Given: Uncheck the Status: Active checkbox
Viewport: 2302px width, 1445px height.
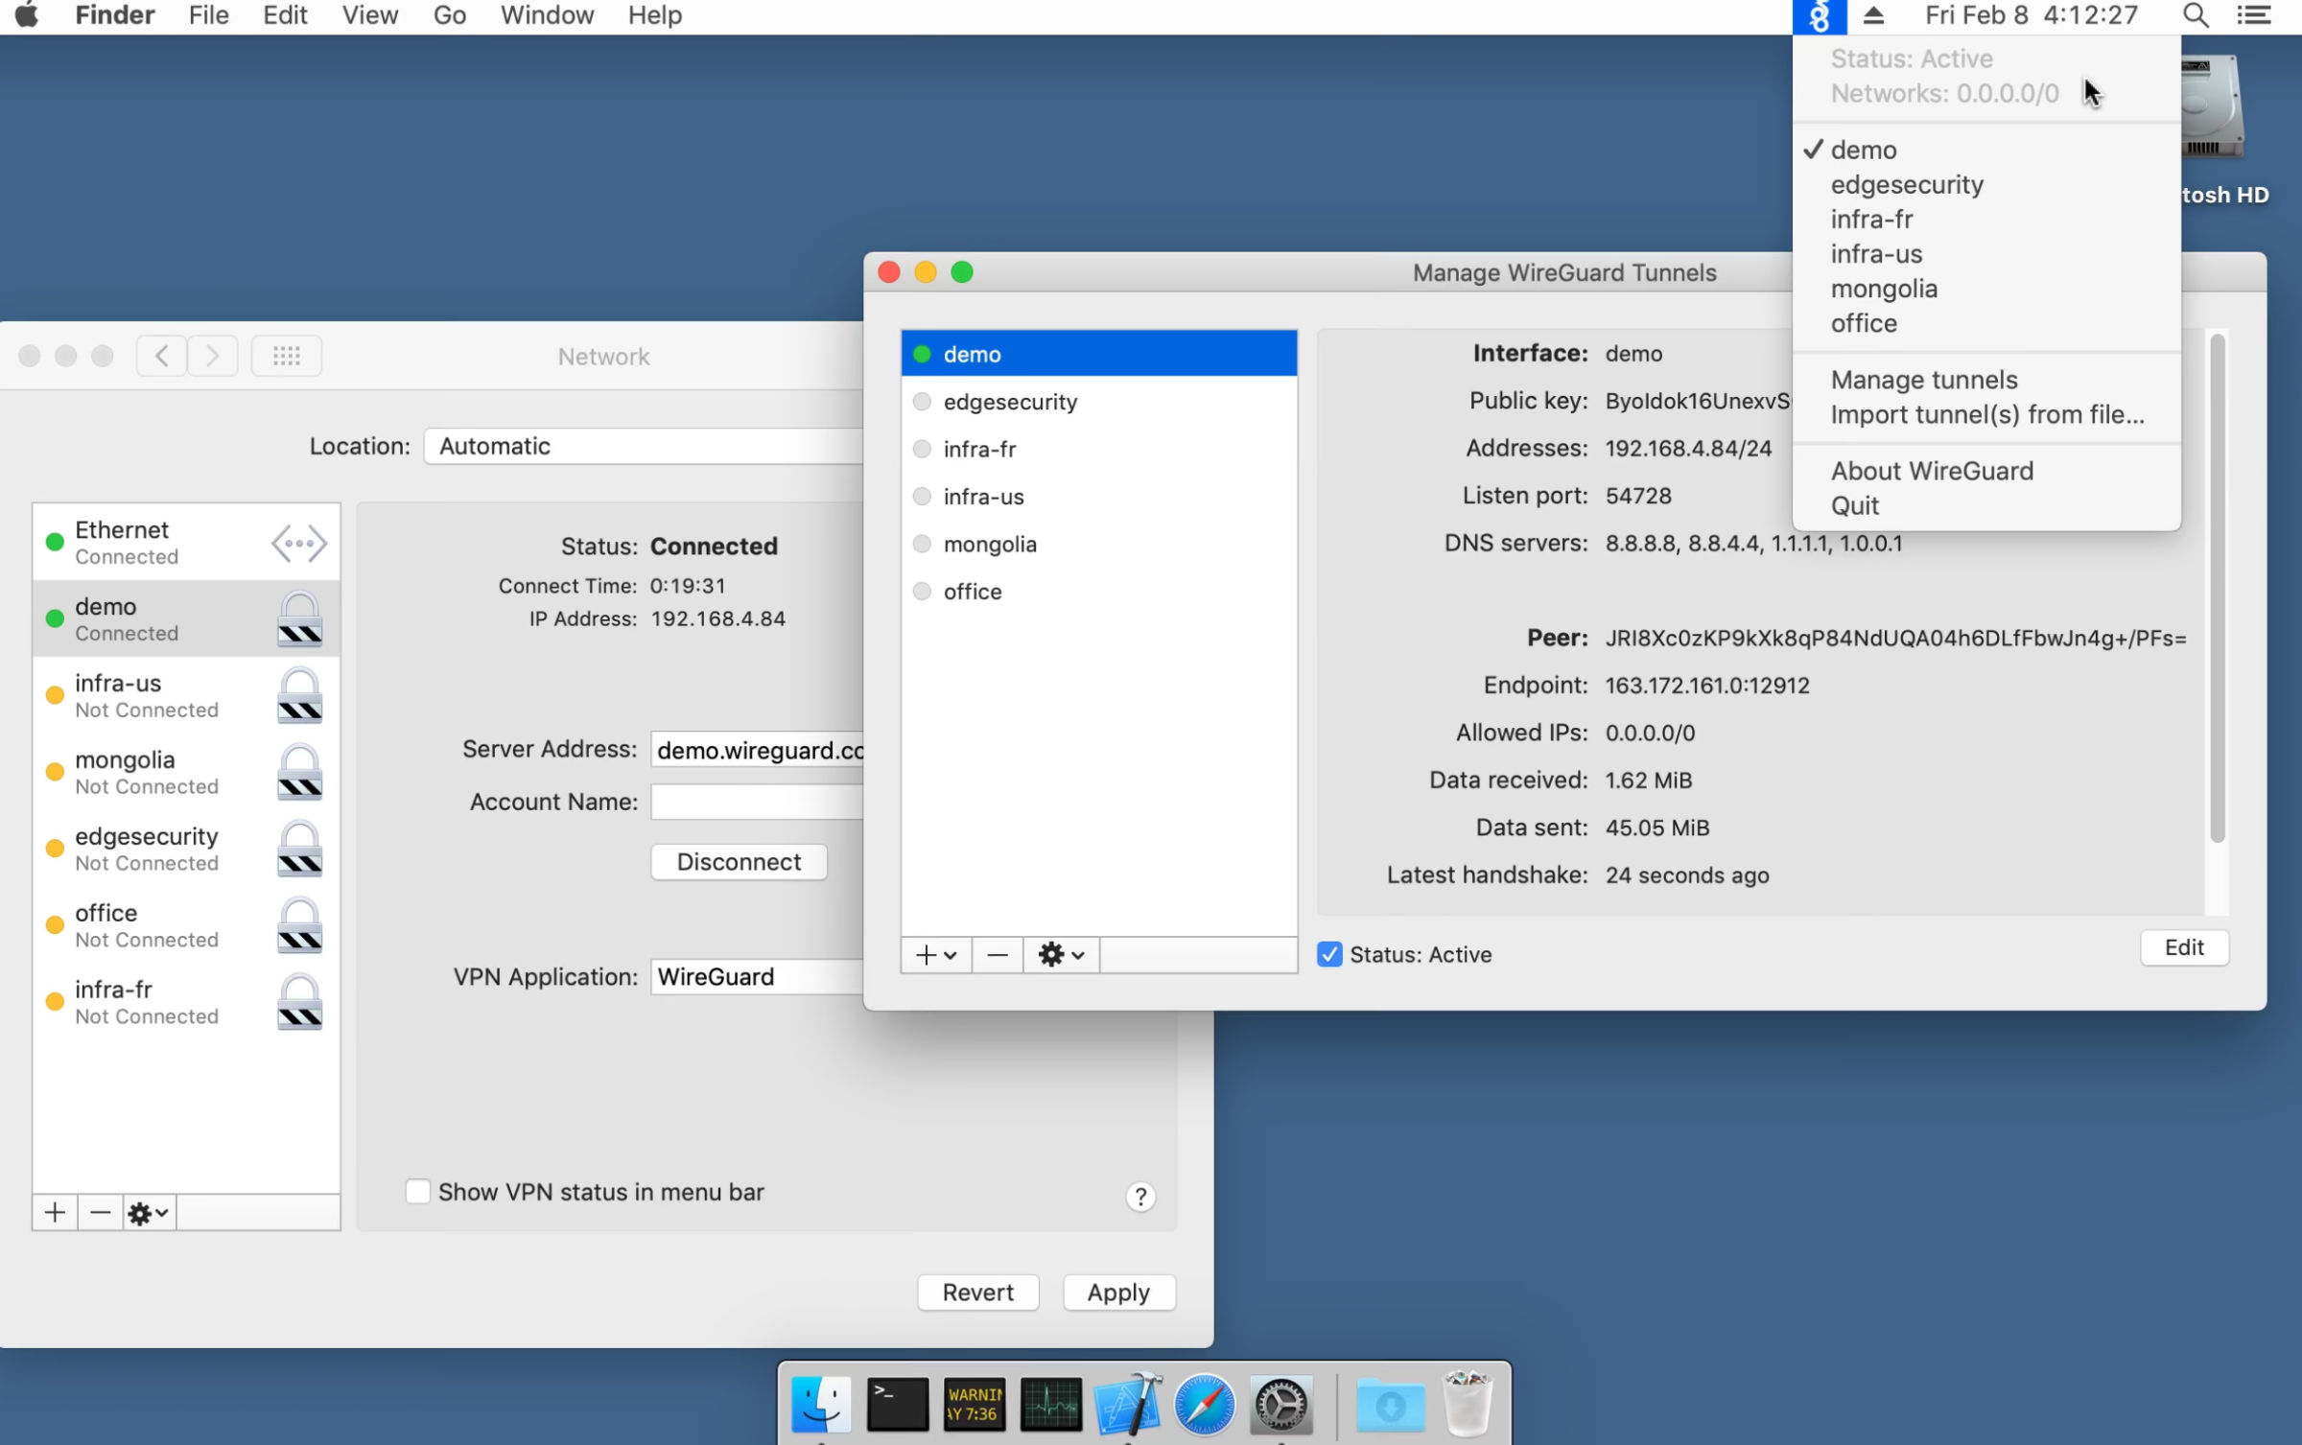Looking at the screenshot, I should [1329, 954].
